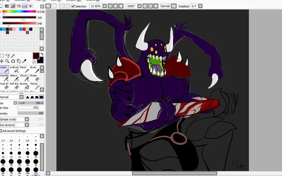282x176 pixels.
Task: Open the color panel options dropdown arrow
Action: coord(42,7)
